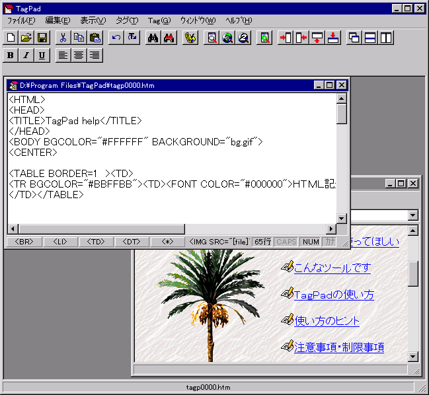Open a file with the folder icon
The width and height of the screenshot is (429, 395).
[26, 38]
